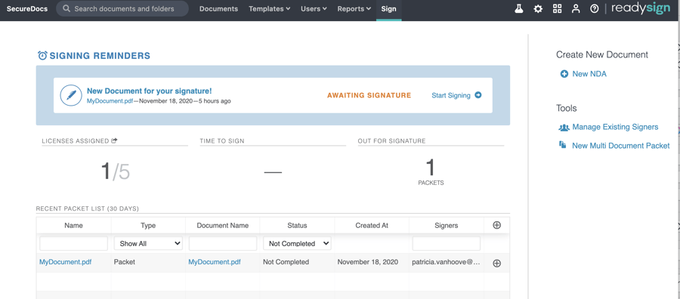680x299 pixels.
Task: Open the Type filter Show All dropdown
Action: [148, 244]
